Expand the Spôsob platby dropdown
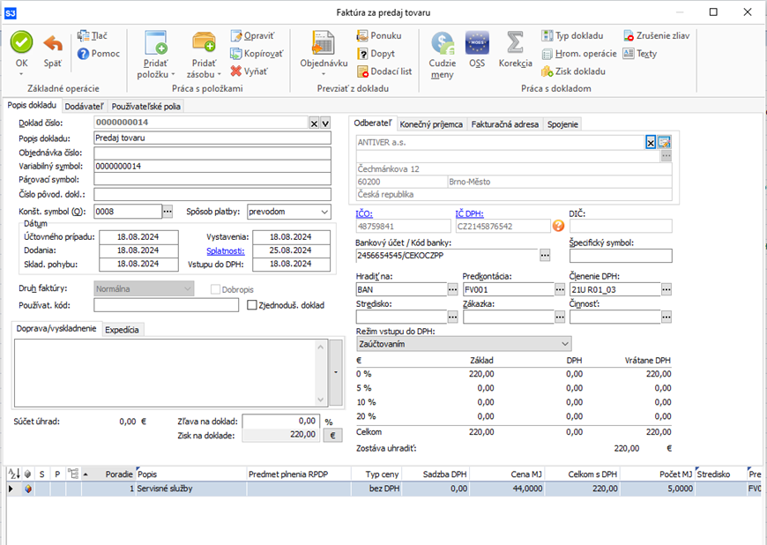 324,212
